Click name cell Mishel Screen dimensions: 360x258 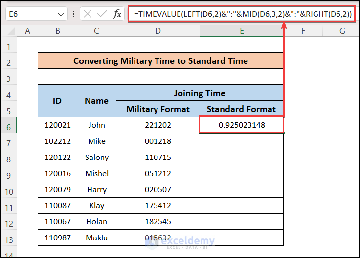tap(97, 173)
